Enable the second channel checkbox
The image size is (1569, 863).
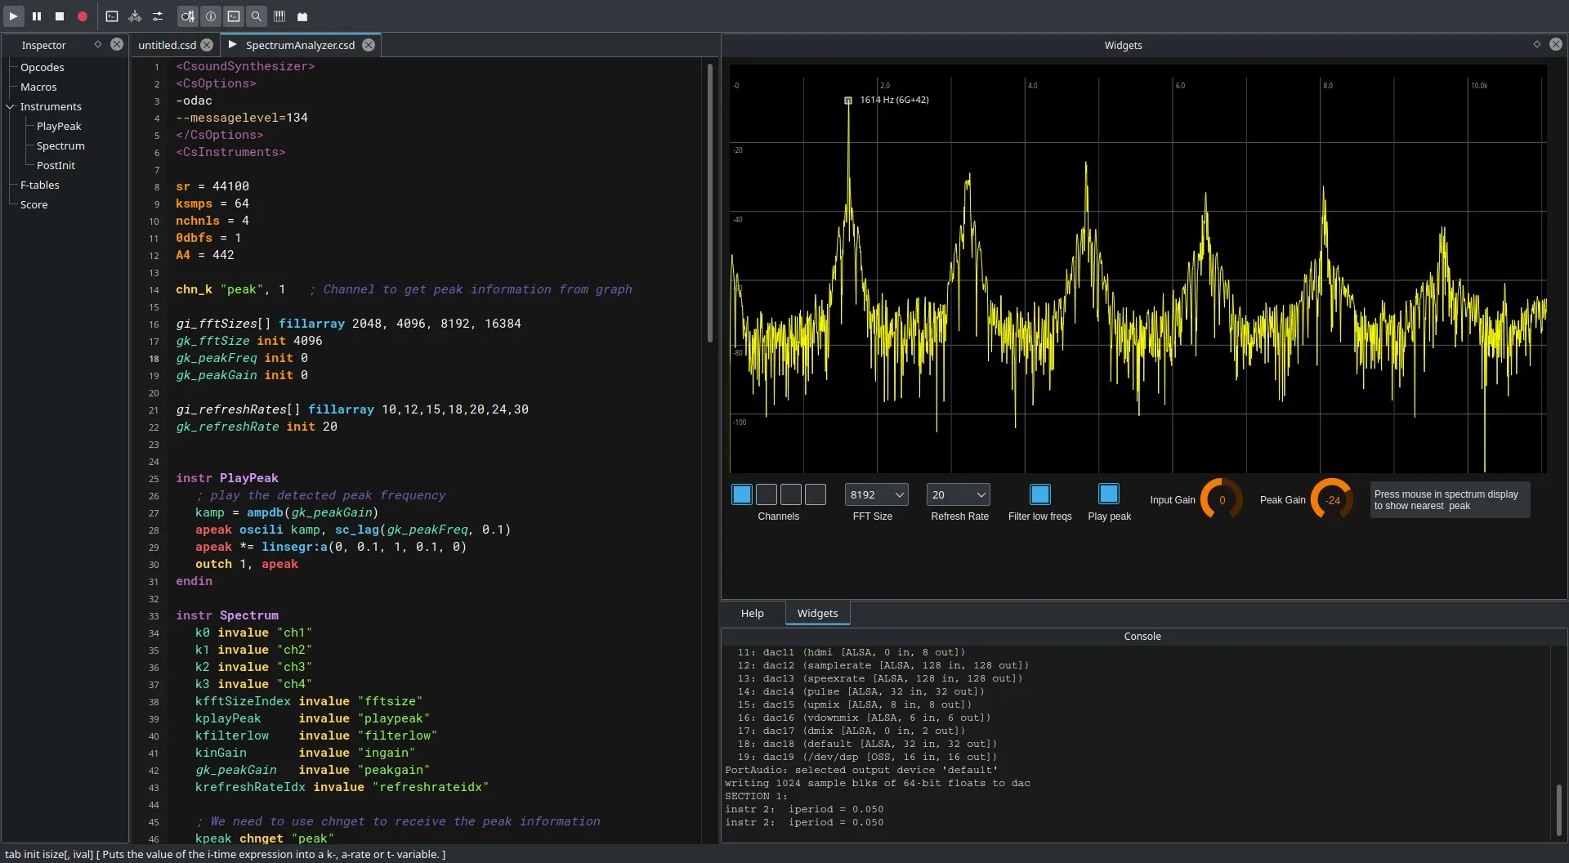pyautogui.click(x=767, y=494)
